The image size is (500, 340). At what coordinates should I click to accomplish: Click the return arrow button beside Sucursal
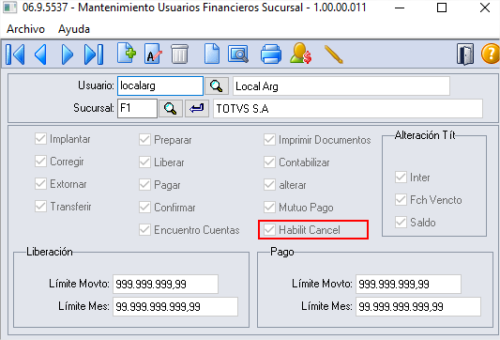click(197, 109)
